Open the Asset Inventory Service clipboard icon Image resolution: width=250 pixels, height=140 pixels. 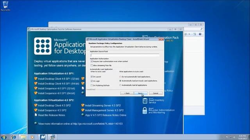click(145, 101)
